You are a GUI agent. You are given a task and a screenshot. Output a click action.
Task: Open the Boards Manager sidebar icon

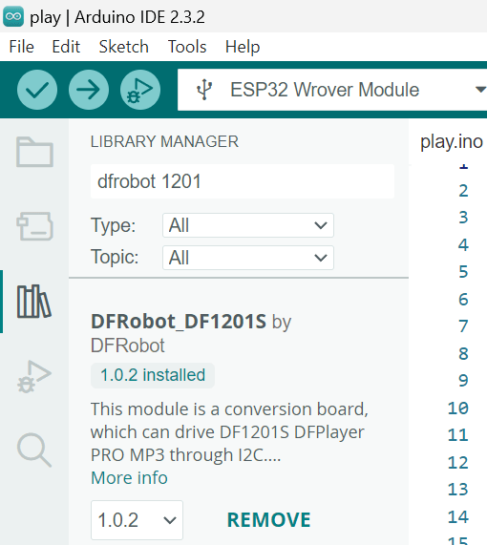34,226
